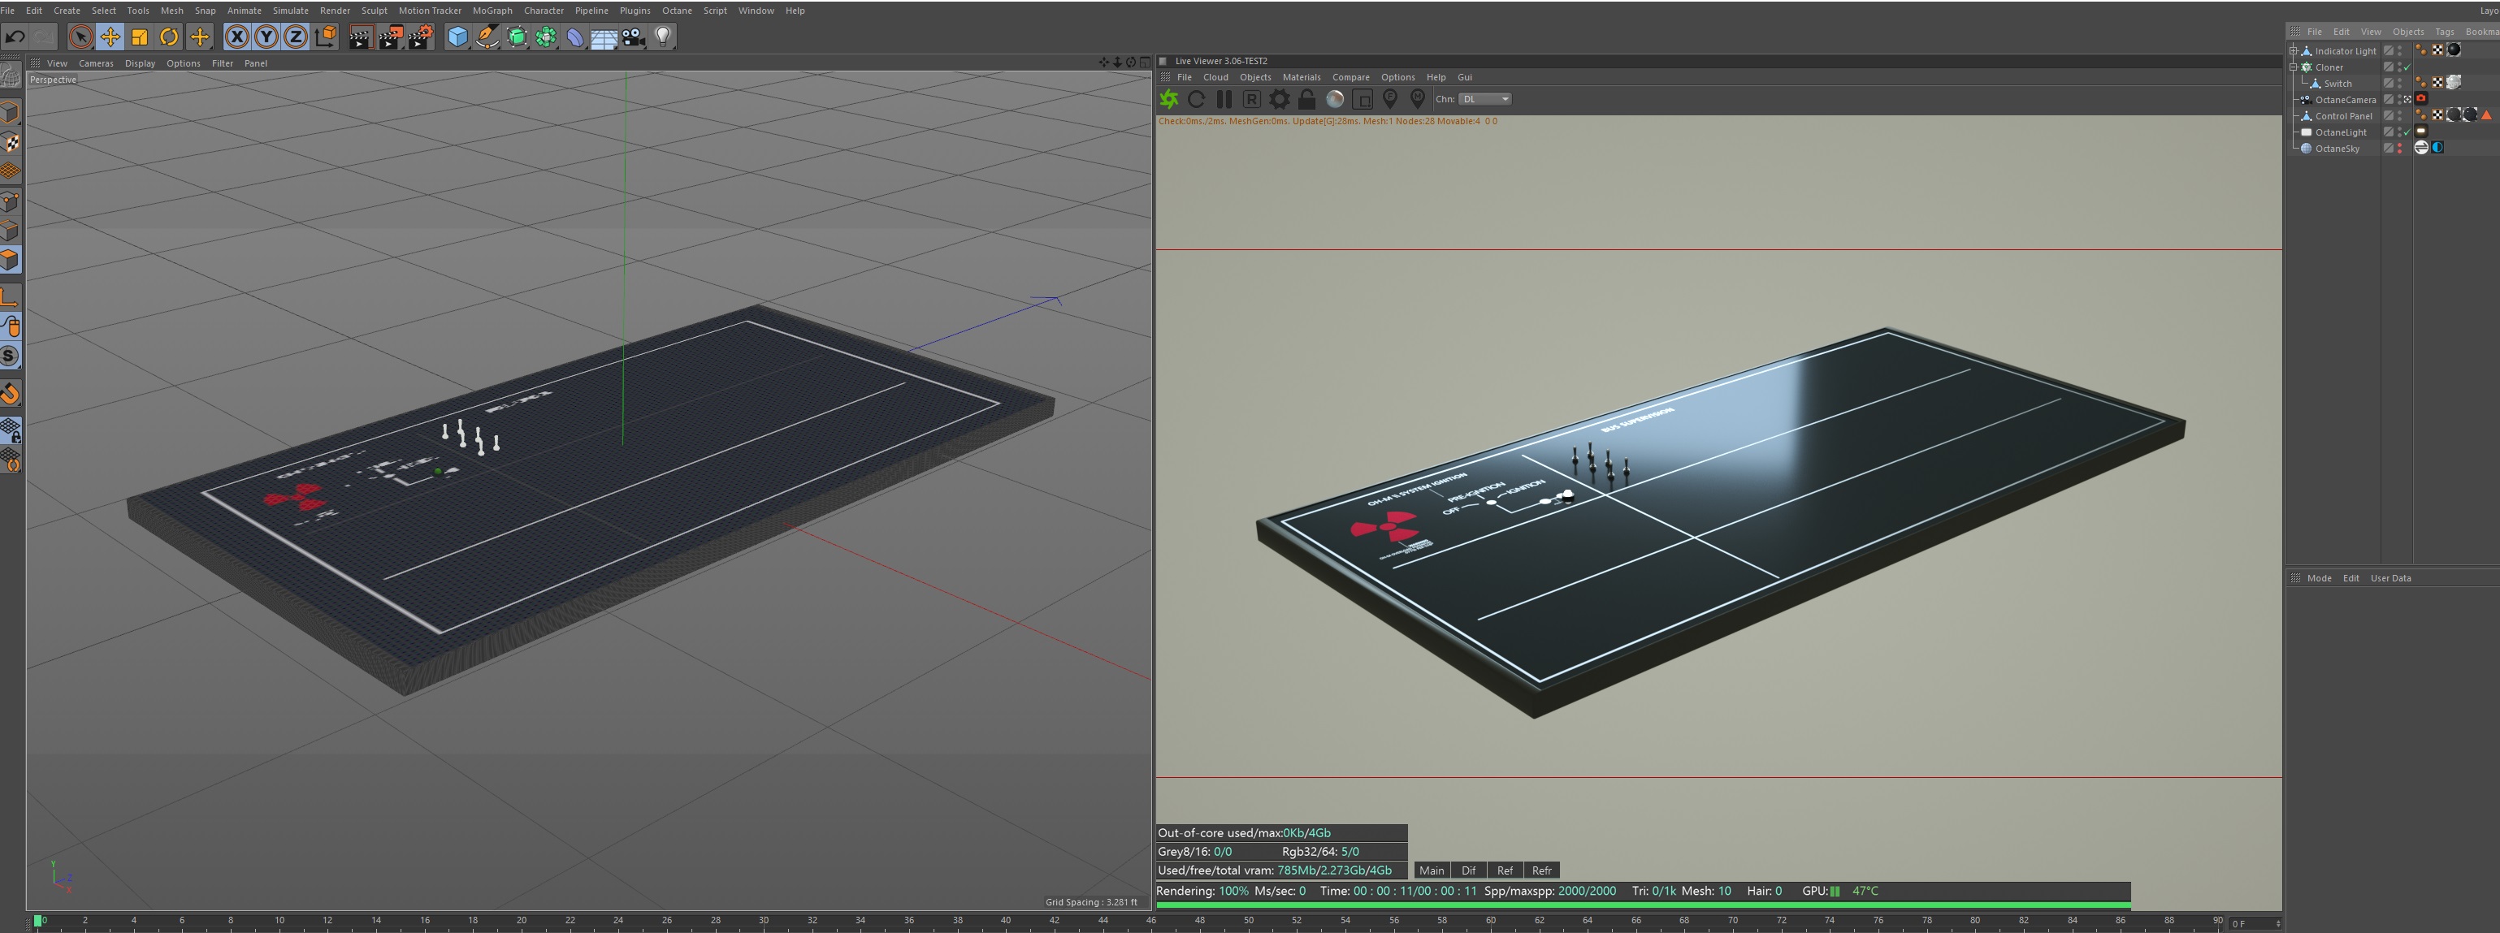Screen dimensions: 2500x933
Task: Toggle Y axis lock button
Action: pyautogui.click(x=266, y=37)
